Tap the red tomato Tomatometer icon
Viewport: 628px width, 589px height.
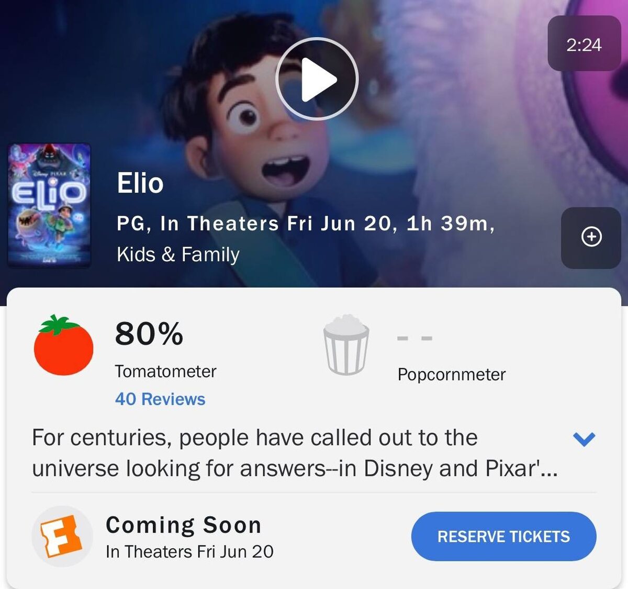63,345
